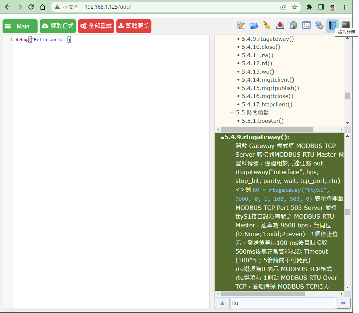Click the broom clear icon

tap(267, 25)
